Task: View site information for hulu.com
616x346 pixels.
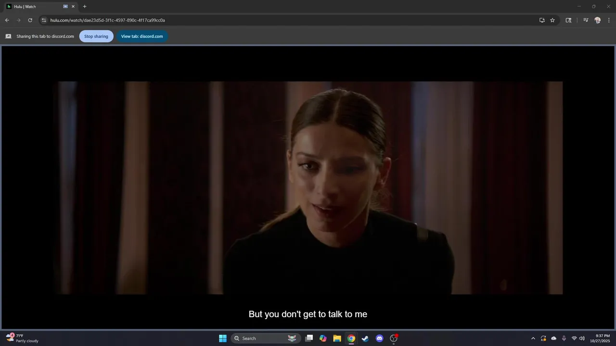Action: point(44,20)
